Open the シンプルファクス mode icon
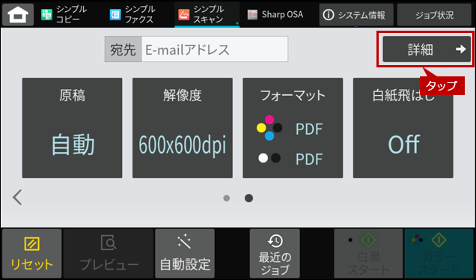Viewport: 476px width, 280px height. pos(115,14)
